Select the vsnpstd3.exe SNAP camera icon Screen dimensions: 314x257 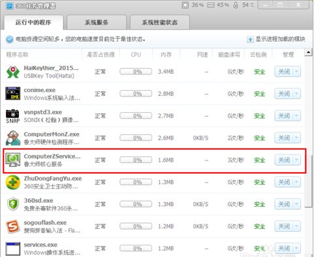[x=13, y=116]
